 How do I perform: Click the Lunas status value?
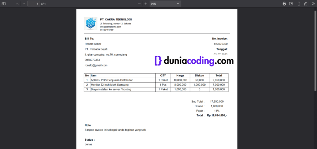pyautogui.click(x=88, y=144)
